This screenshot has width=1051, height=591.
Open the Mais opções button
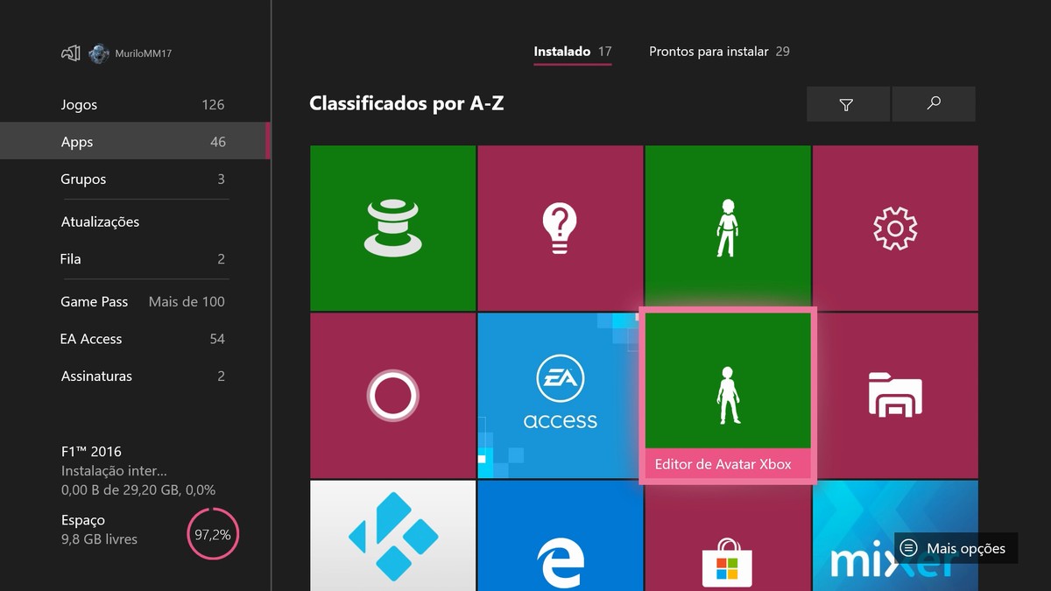(955, 548)
